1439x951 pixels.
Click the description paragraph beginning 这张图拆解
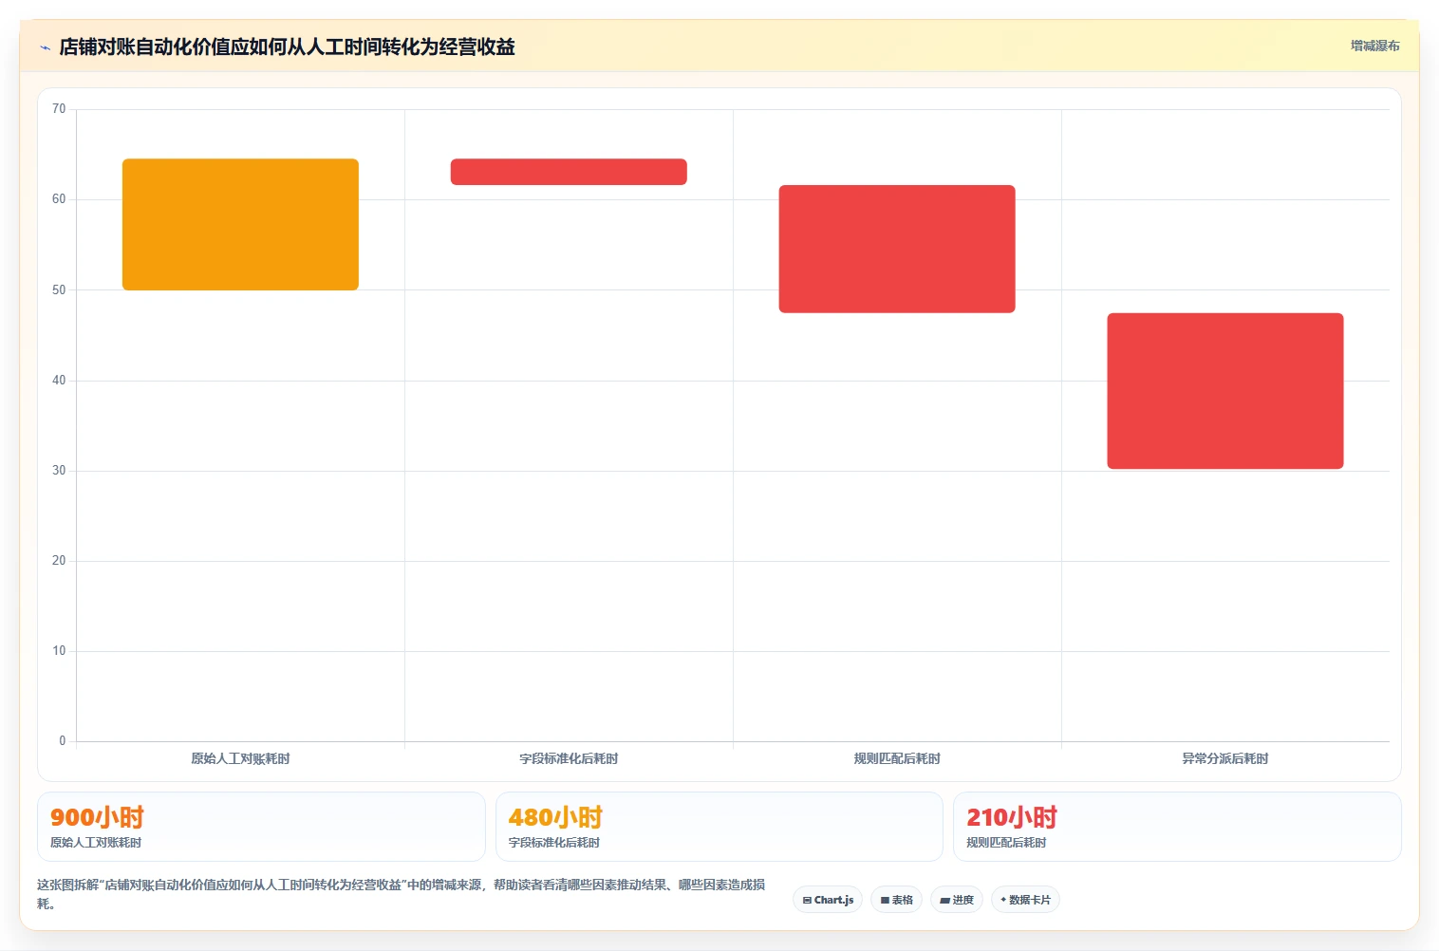click(x=401, y=894)
